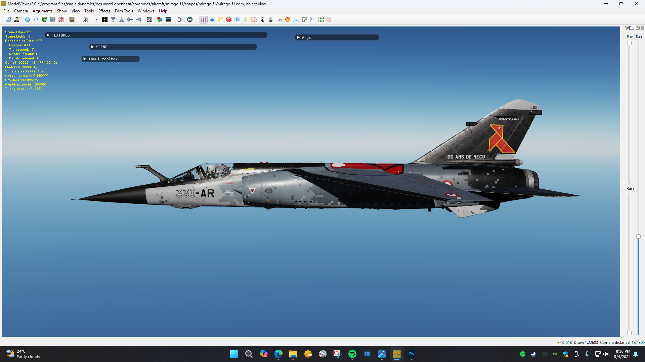Toggle the green dotted grid icon
Image resolution: width=645 pixels, height=362 pixels.
point(321,19)
